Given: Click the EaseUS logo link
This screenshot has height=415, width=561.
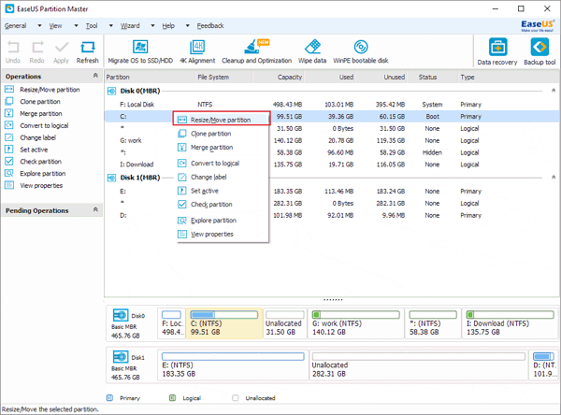Looking at the screenshot, I should point(538,25).
